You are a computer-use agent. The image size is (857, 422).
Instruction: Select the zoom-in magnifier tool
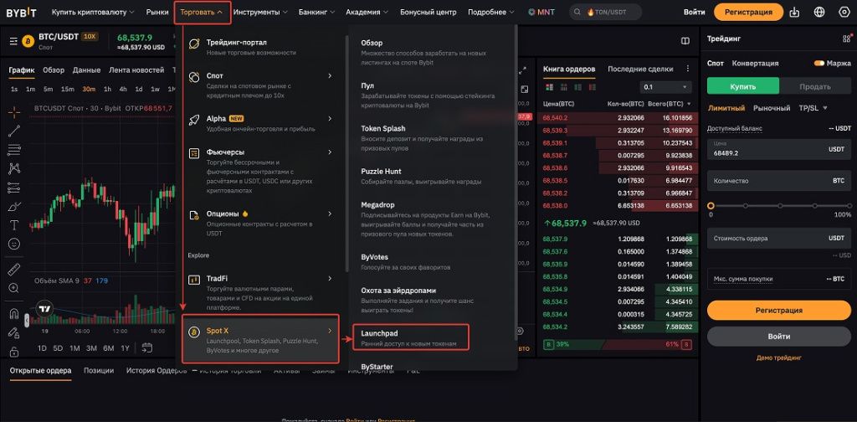(x=14, y=288)
